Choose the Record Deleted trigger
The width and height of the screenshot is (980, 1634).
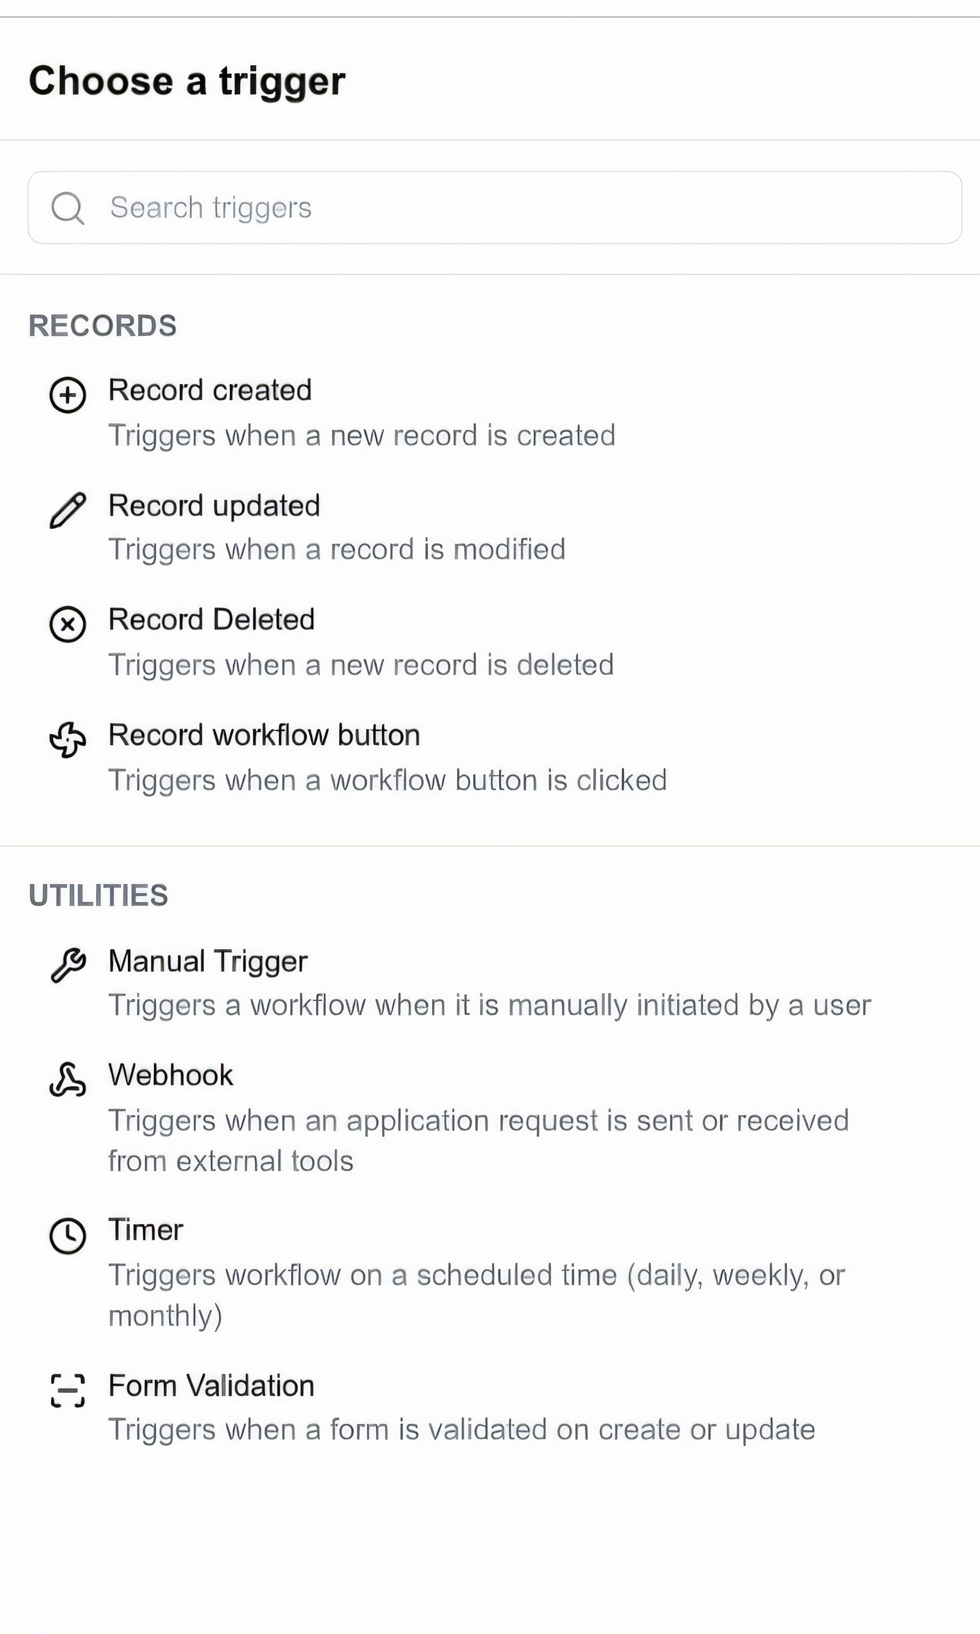coord(211,619)
